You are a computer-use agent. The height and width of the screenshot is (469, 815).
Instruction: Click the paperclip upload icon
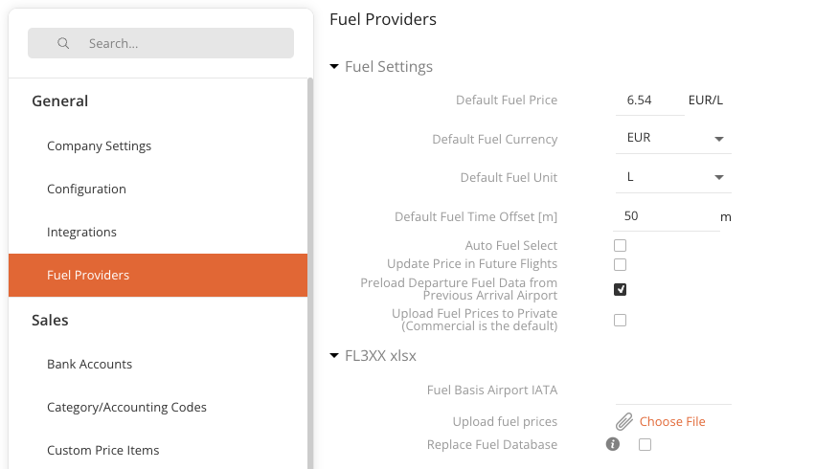pyautogui.click(x=624, y=422)
